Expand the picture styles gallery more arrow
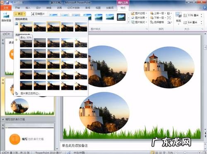 click(x=129, y=22)
